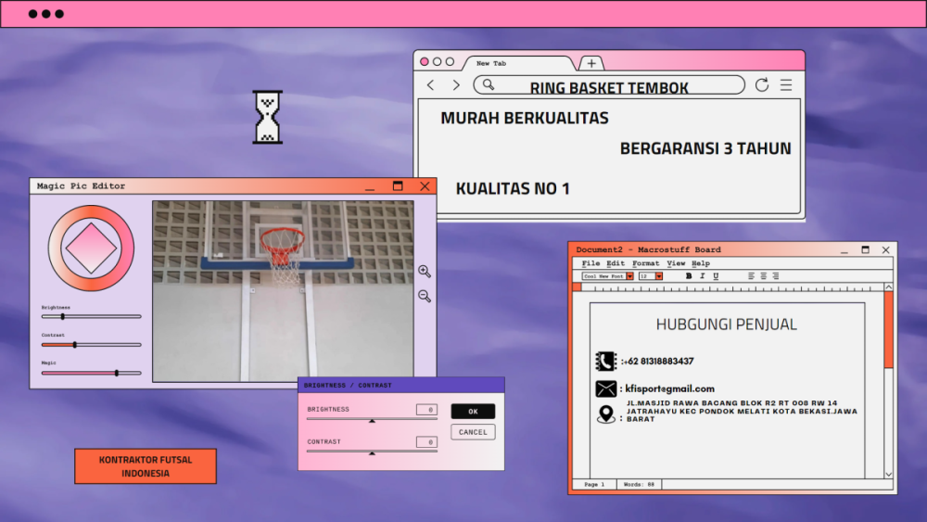Screen dimensions: 927x522
Task: Open a new tab with plus button
Action: pyautogui.click(x=591, y=63)
